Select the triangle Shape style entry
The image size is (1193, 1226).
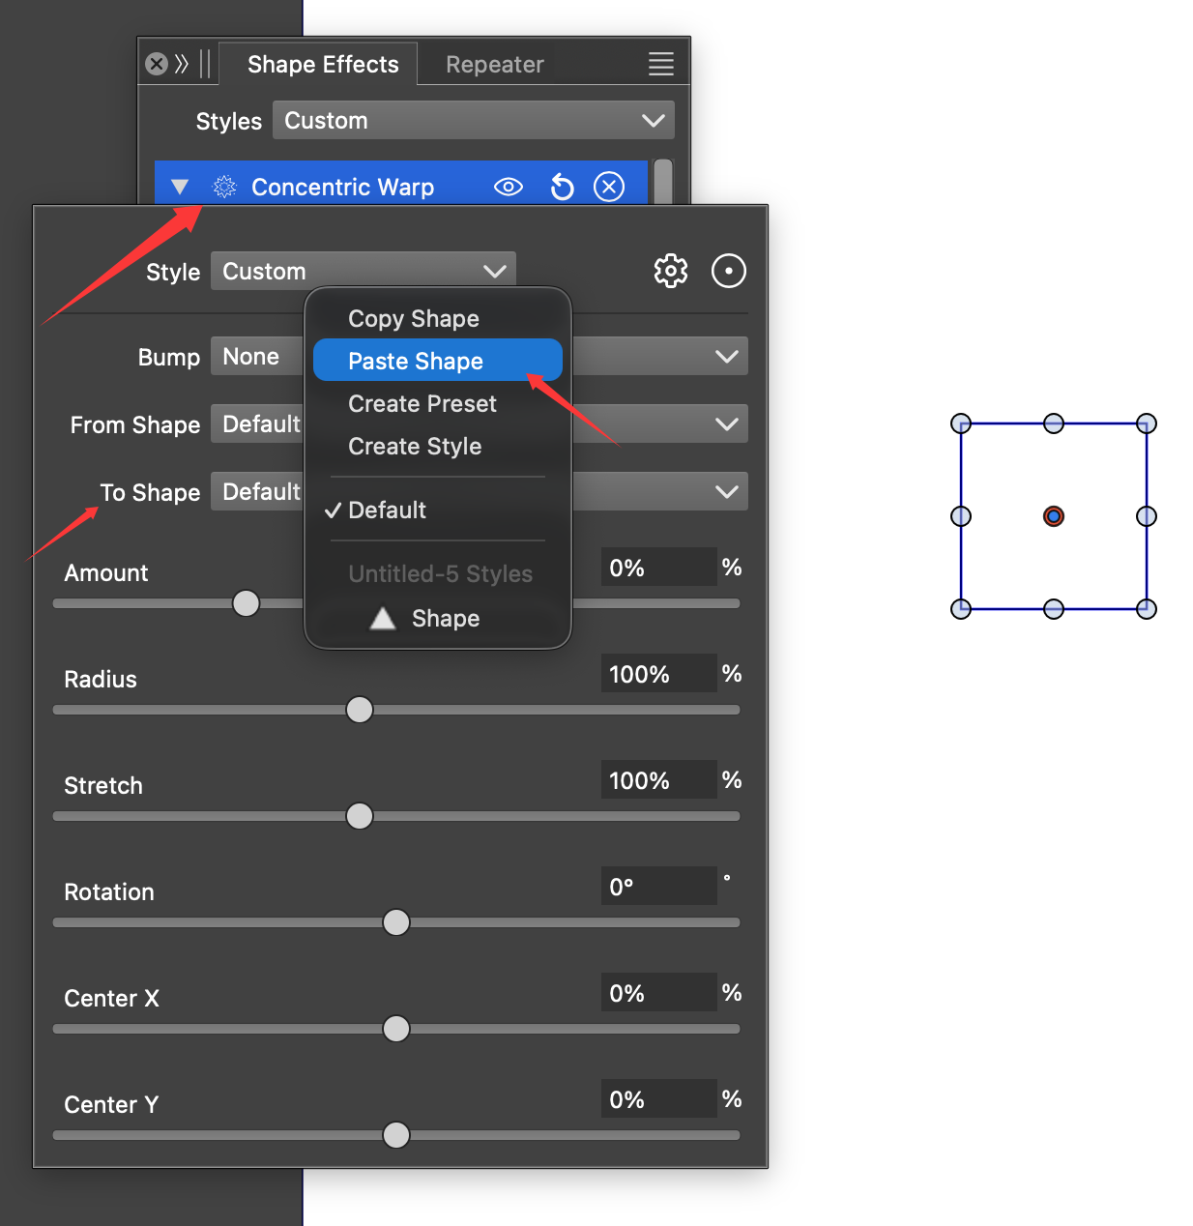point(425,619)
